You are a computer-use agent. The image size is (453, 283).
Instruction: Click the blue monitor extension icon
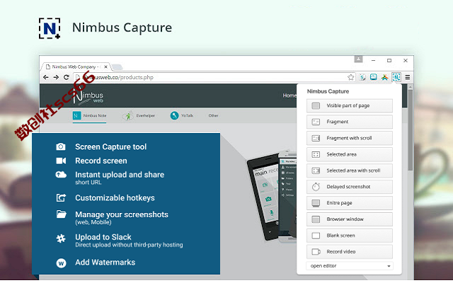374,77
